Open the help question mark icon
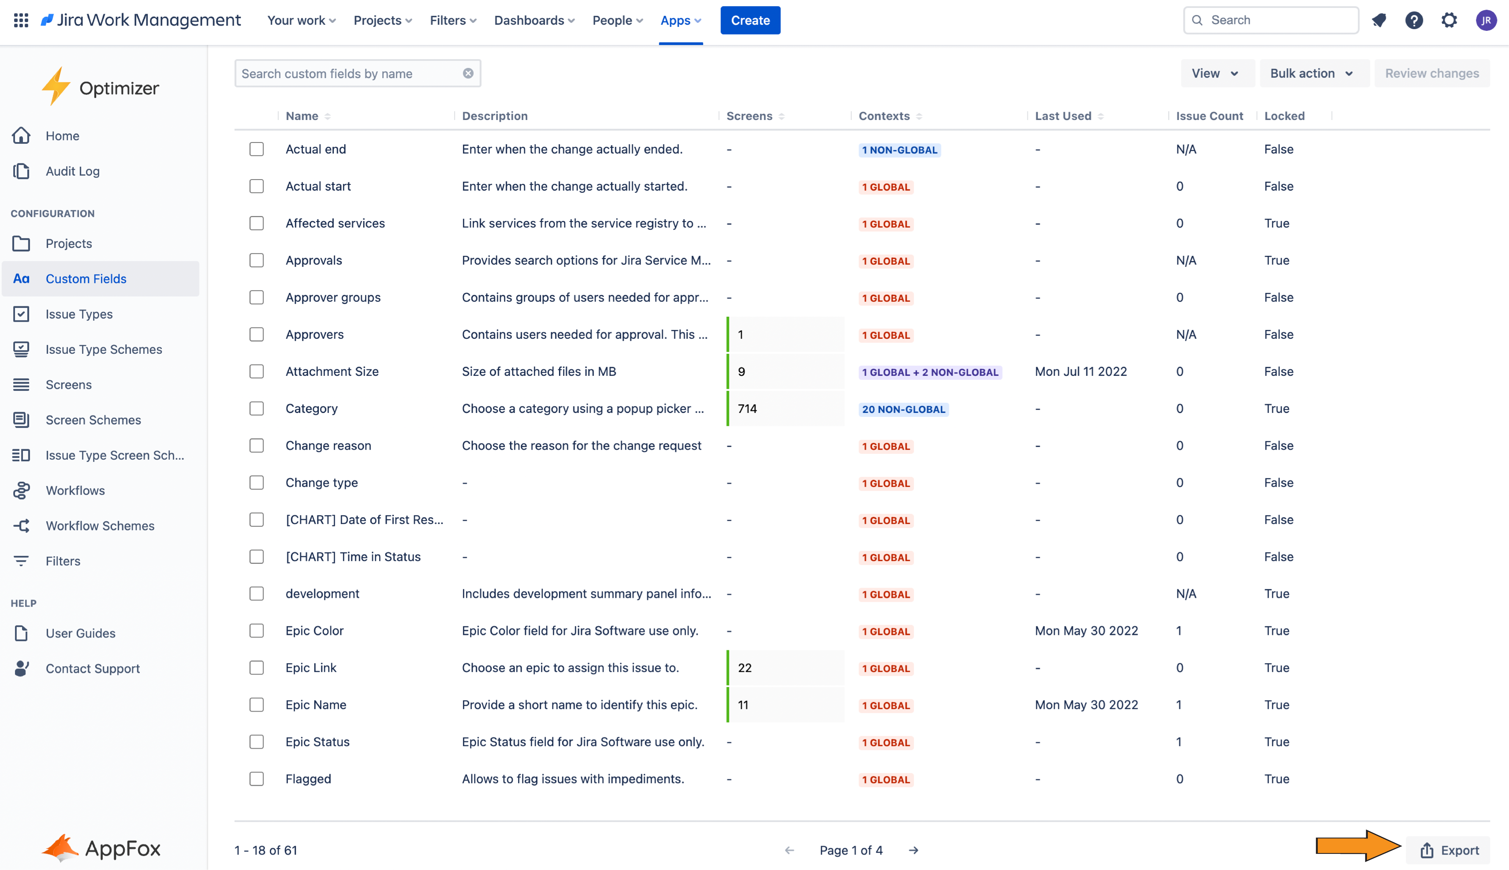The image size is (1509, 870). (x=1413, y=20)
